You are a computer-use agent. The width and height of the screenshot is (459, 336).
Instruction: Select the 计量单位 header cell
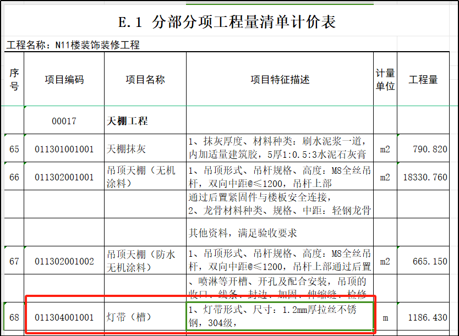(385, 80)
